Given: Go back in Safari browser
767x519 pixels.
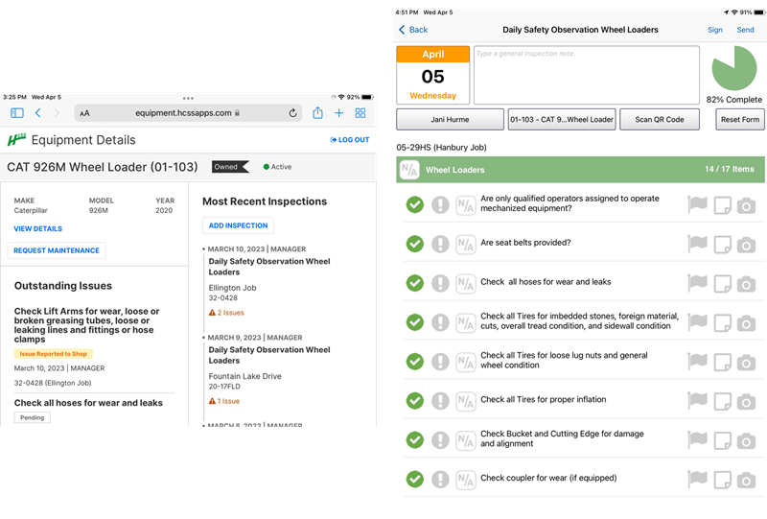Looking at the screenshot, I should point(38,113).
